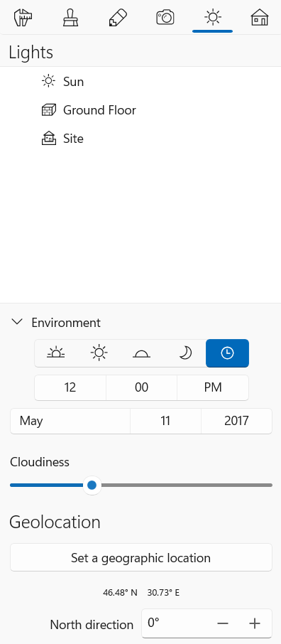Select the sun lights tab
Screen dimensions: 281x644
[x=212, y=18]
